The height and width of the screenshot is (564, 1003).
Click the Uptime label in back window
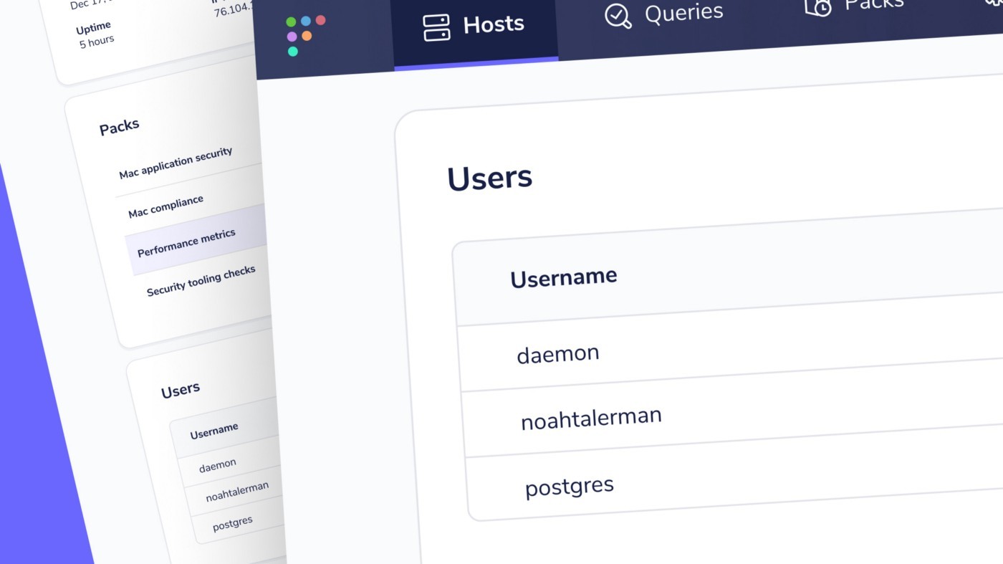[94, 29]
